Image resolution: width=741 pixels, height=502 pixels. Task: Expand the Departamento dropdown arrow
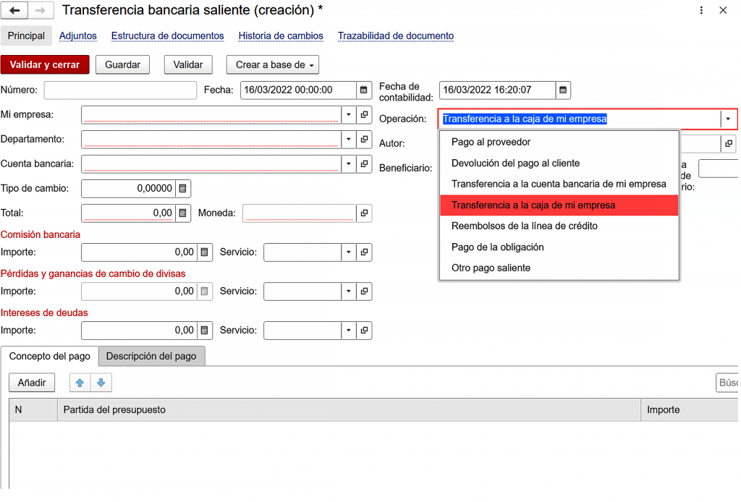pyautogui.click(x=348, y=139)
